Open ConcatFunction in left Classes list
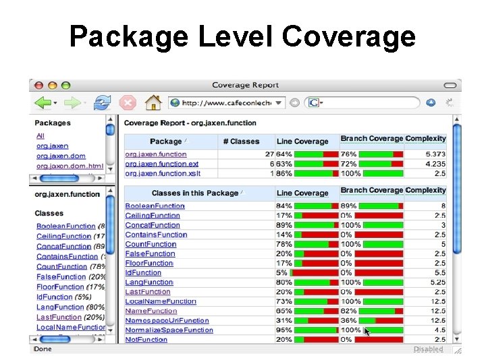 [63, 247]
